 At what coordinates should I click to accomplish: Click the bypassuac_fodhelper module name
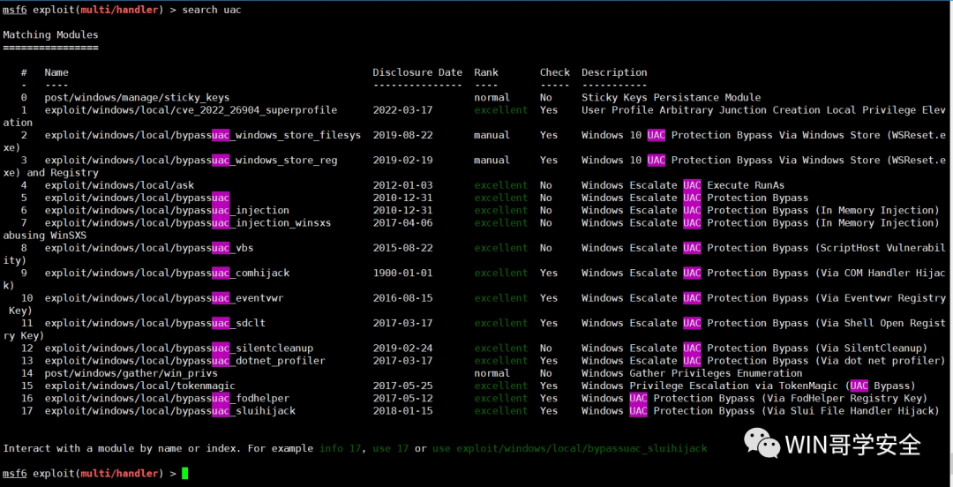click(167, 398)
